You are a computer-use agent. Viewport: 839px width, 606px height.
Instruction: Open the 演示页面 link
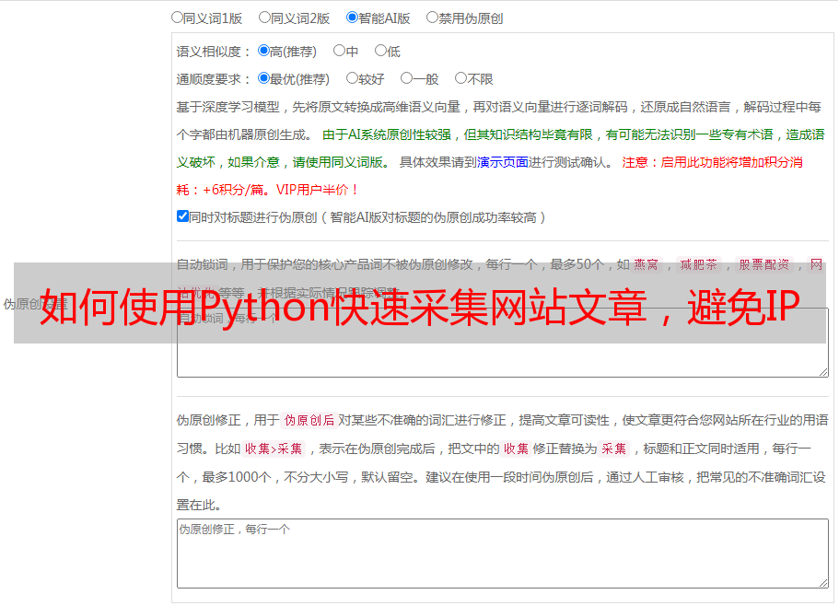point(503,162)
